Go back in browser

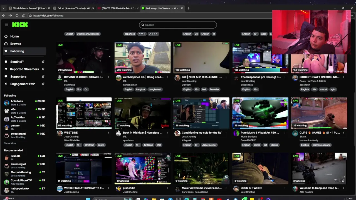click(x=4, y=16)
